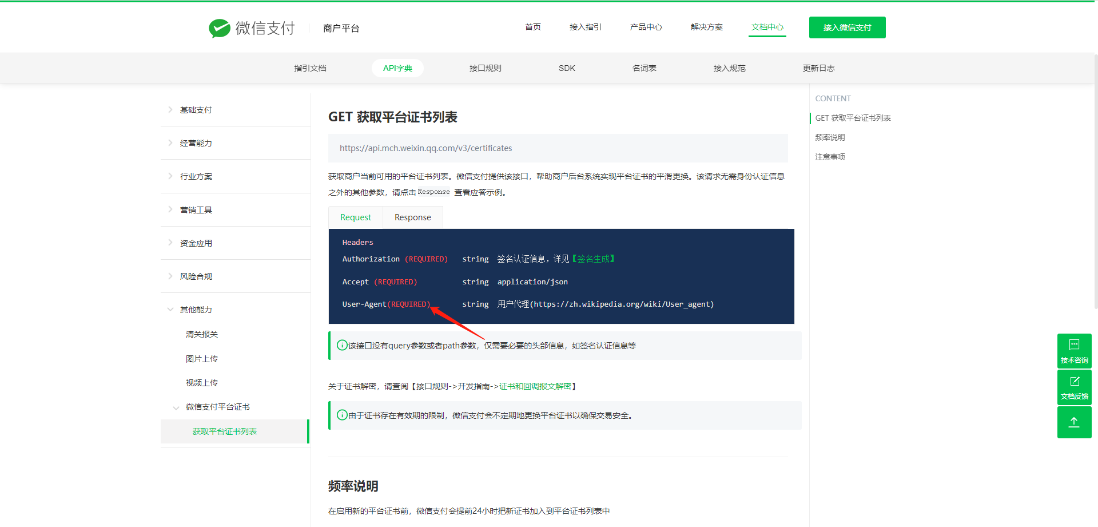
Task: Click the application/json value
Action: [x=532, y=282]
